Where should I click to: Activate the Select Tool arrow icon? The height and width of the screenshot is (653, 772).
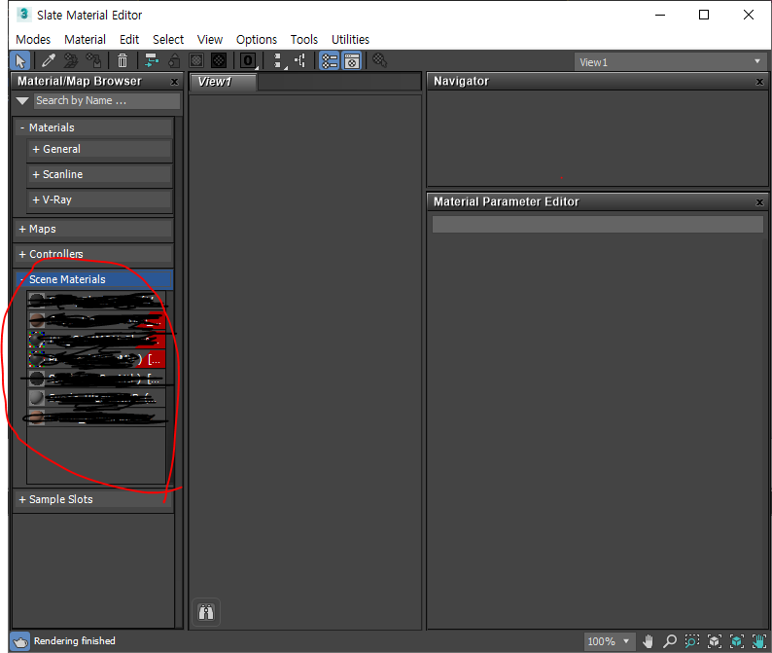(x=20, y=61)
